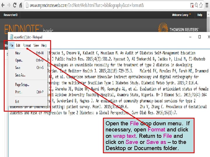Click the browser back arrow

[x=3, y=5]
